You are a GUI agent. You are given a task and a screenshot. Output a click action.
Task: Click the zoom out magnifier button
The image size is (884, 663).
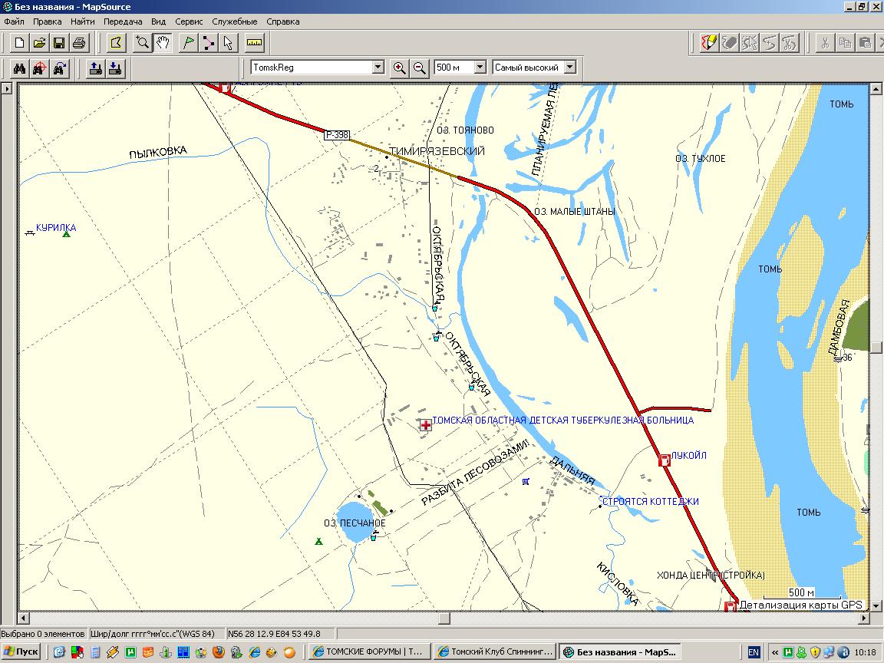420,68
